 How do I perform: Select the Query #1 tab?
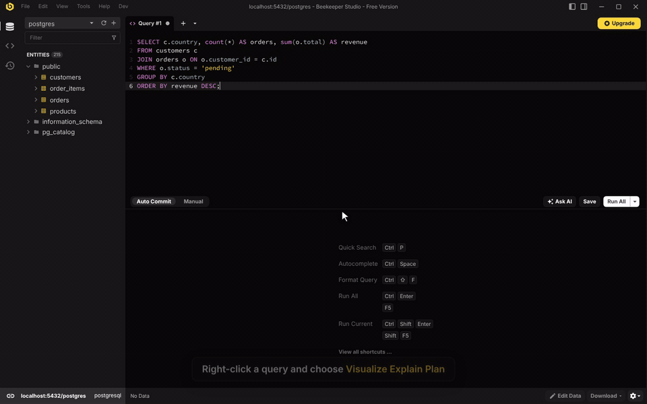pyautogui.click(x=150, y=24)
